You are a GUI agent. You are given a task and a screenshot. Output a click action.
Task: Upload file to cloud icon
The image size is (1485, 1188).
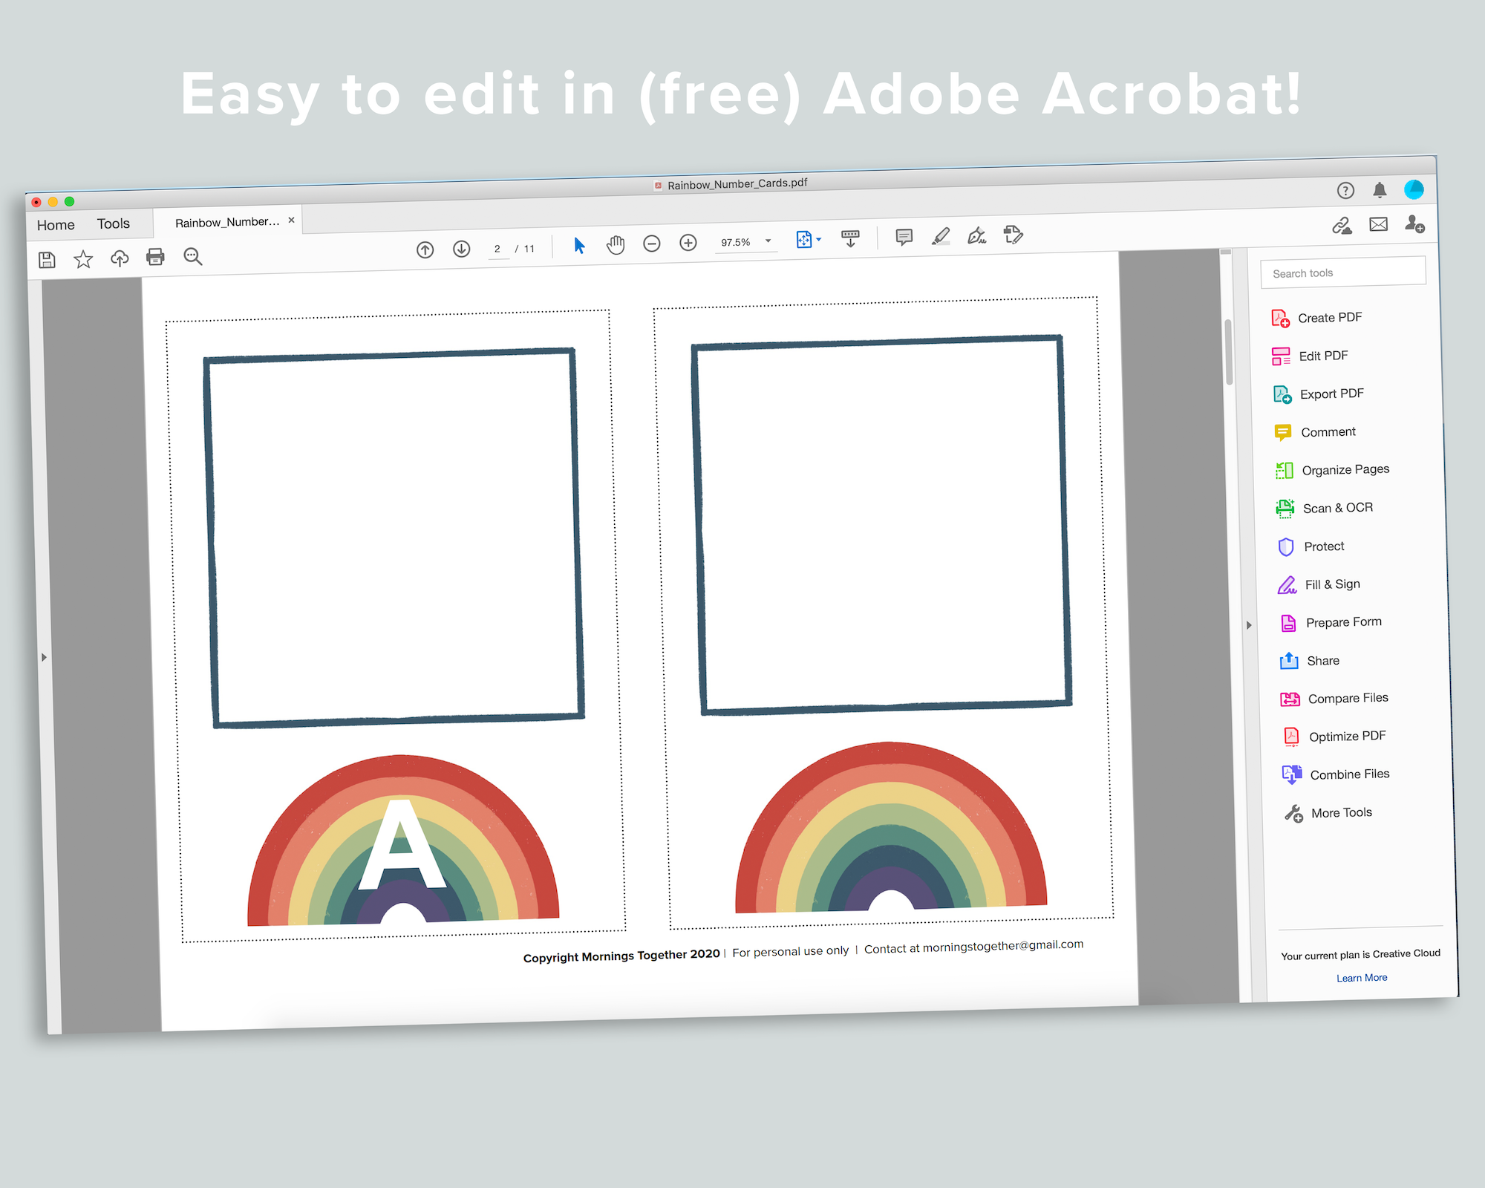click(x=120, y=258)
